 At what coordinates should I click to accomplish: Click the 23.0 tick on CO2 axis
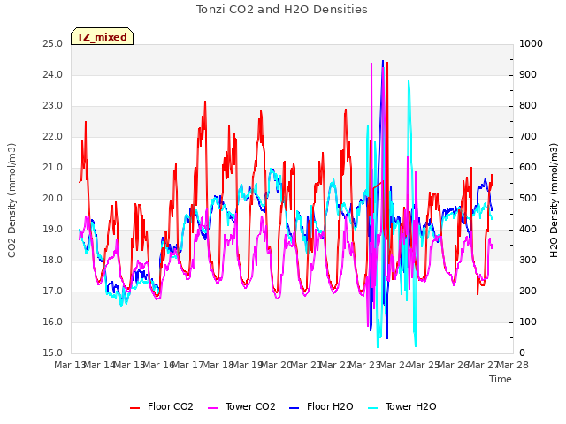(53, 106)
